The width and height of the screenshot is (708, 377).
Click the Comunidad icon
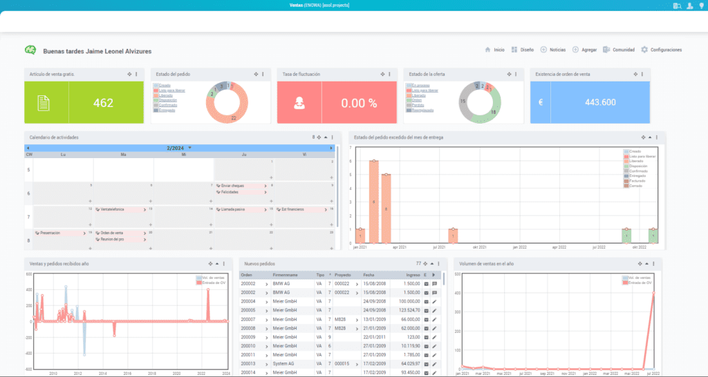pyautogui.click(x=606, y=50)
